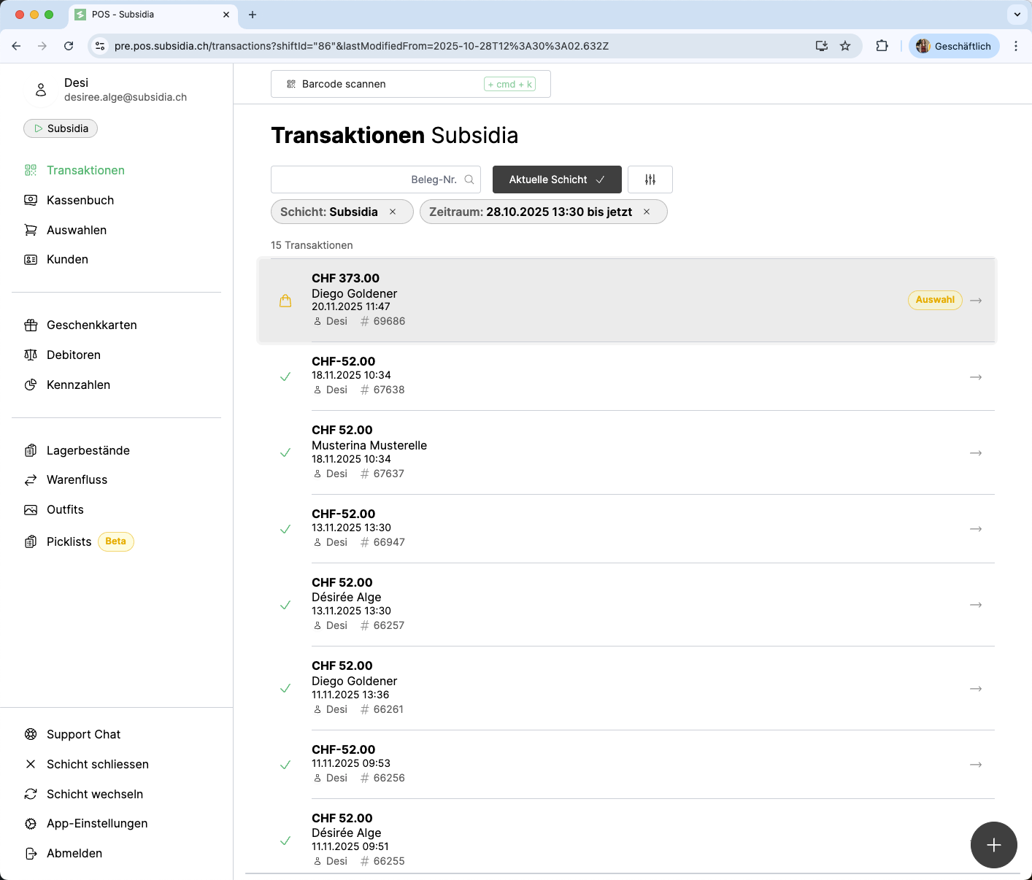Open App-Einstellungen from the sidebar menu
This screenshot has height=880, width=1032.
[x=96, y=823]
